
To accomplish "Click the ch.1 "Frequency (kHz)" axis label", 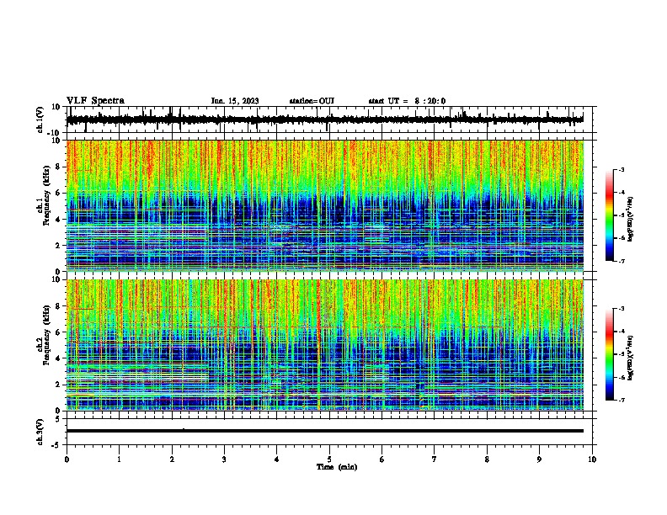I will coord(46,195).
